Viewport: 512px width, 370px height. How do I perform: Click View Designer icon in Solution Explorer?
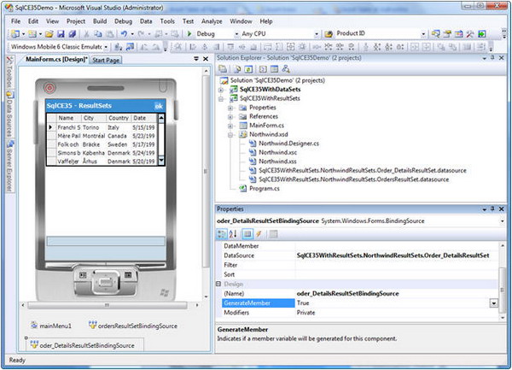274,69
